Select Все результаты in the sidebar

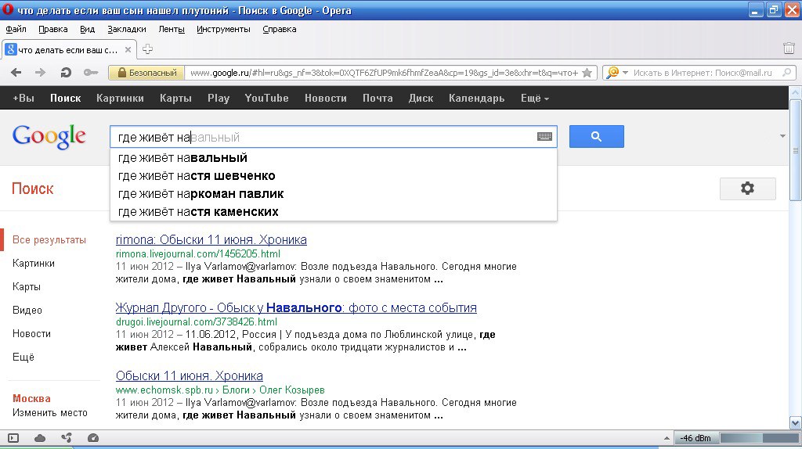coord(49,239)
